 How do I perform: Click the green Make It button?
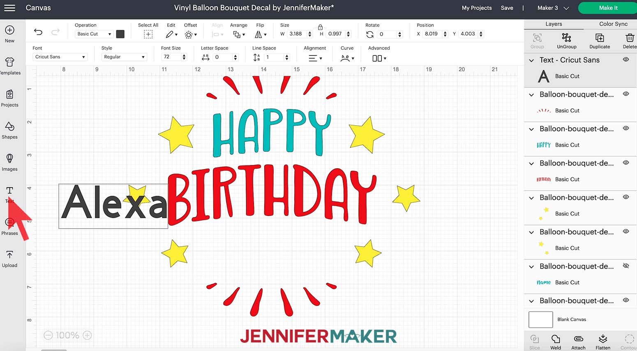pos(608,8)
